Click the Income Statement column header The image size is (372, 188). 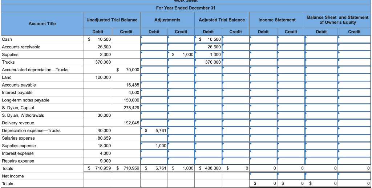coord(277,20)
